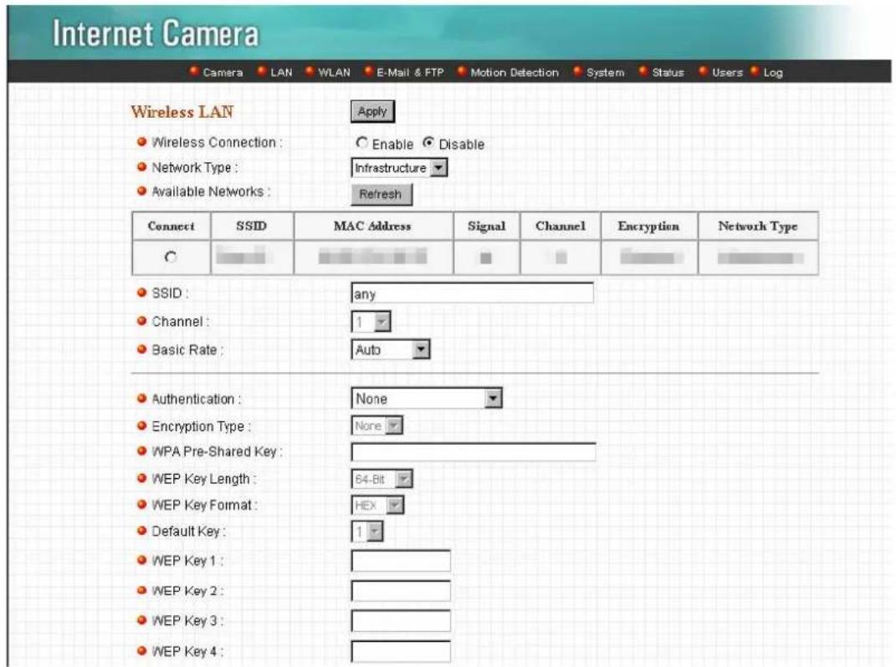Click the SSID column header
Image resolution: width=896 pixels, height=667 pixels.
coord(252,227)
